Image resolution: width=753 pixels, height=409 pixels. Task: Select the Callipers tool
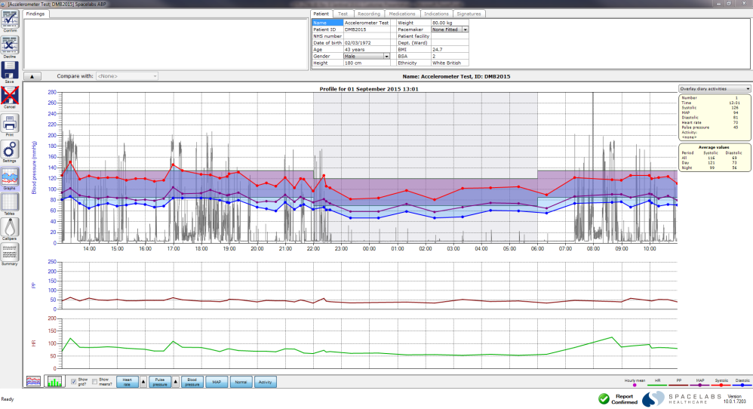pyautogui.click(x=10, y=227)
